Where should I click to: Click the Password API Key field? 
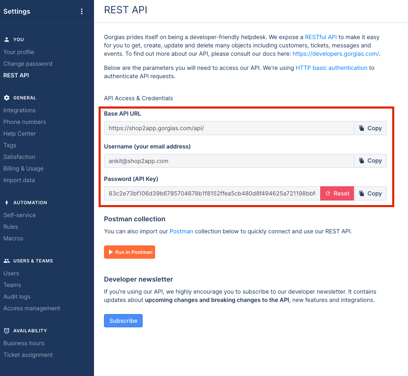coord(212,193)
